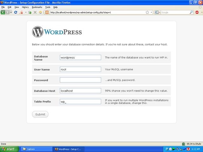Open the Google search engine selector

click(158, 12)
